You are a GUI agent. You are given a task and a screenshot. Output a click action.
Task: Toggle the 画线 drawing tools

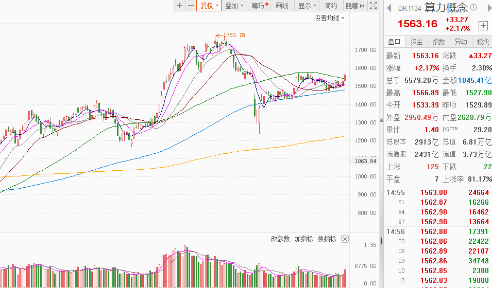tap(282, 6)
